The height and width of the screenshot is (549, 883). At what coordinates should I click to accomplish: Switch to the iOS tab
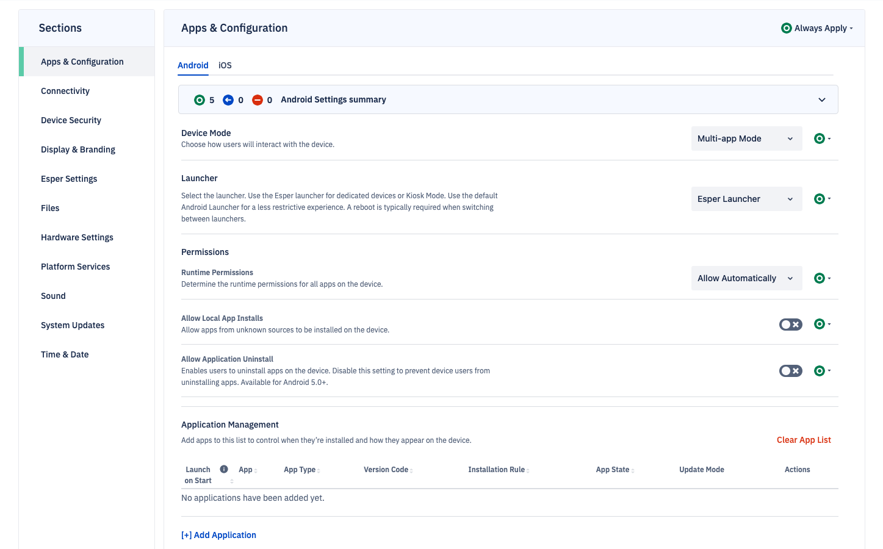[x=225, y=65]
